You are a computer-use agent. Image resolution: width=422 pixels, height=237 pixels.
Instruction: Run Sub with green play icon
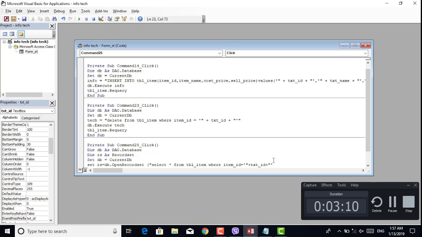pos(79,19)
